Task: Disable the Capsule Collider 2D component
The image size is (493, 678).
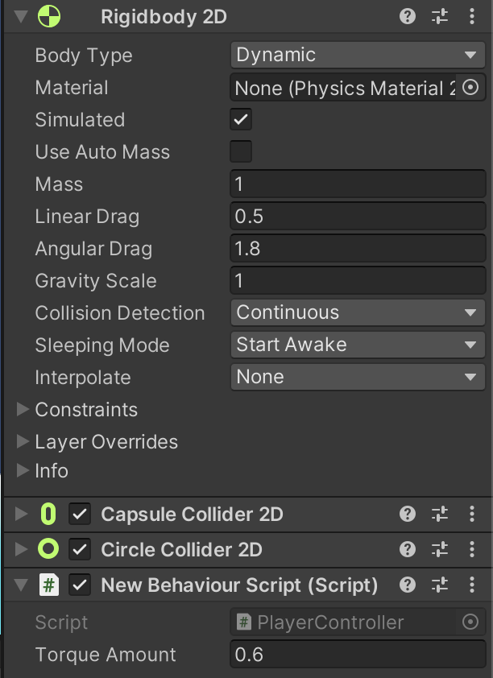Action: (x=80, y=514)
